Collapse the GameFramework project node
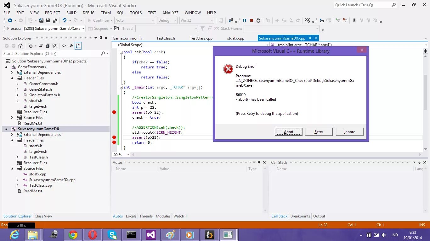430x241 pixels. coord(6,67)
